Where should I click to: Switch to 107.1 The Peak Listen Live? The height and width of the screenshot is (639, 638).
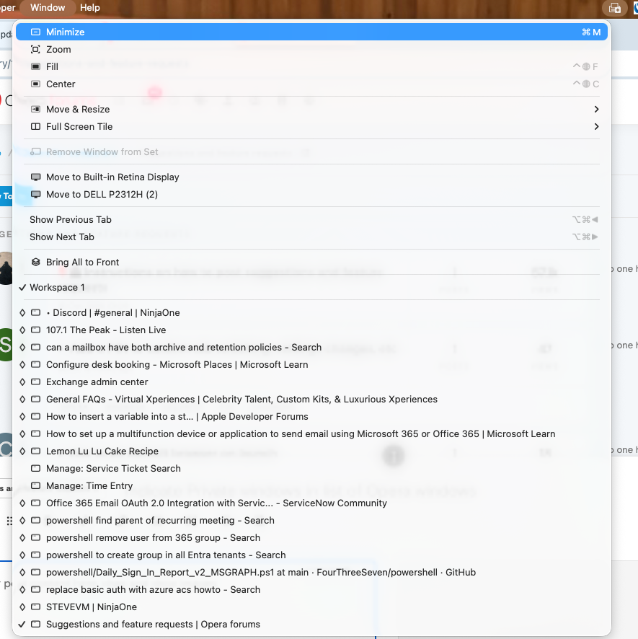[x=311, y=330]
